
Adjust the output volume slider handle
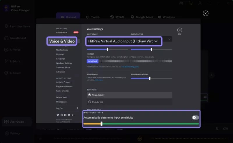tap(151, 49)
